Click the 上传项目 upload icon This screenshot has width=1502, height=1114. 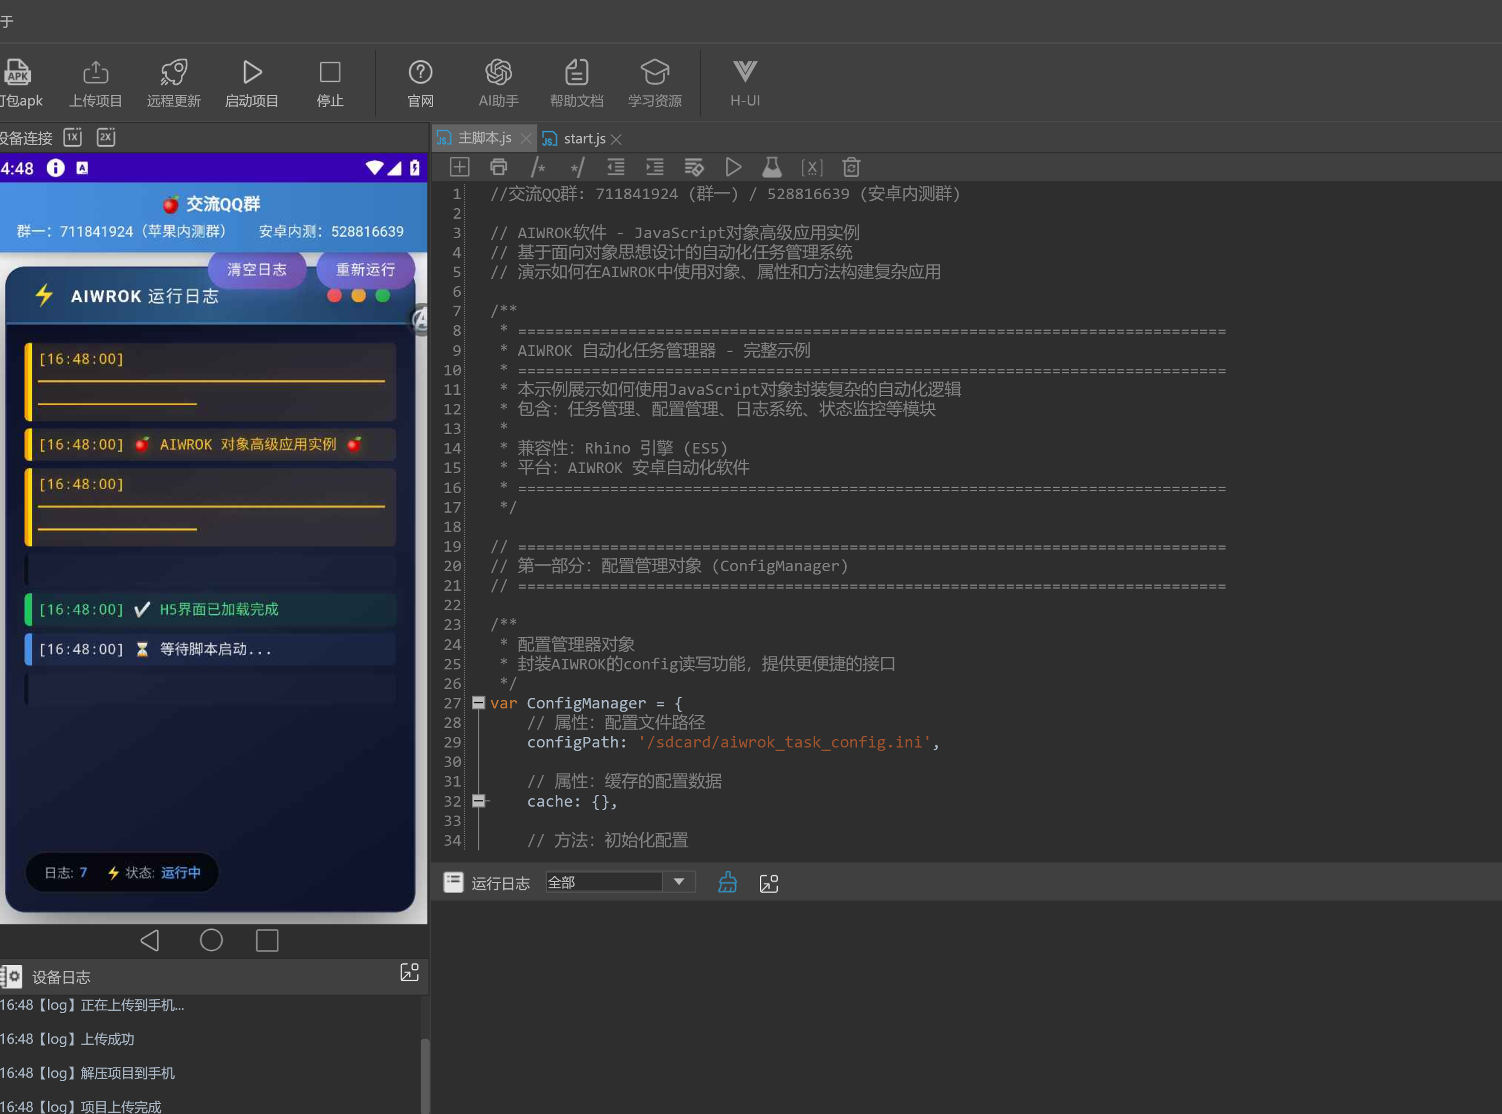(x=96, y=72)
